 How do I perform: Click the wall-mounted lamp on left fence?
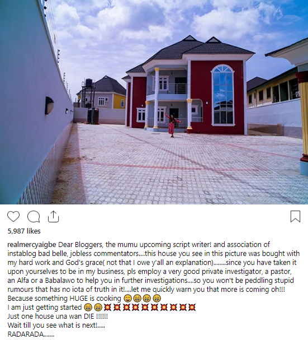[x=49, y=106]
